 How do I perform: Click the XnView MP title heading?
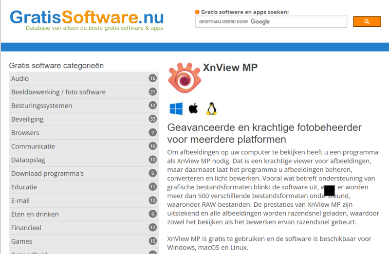[x=230, y=68]
